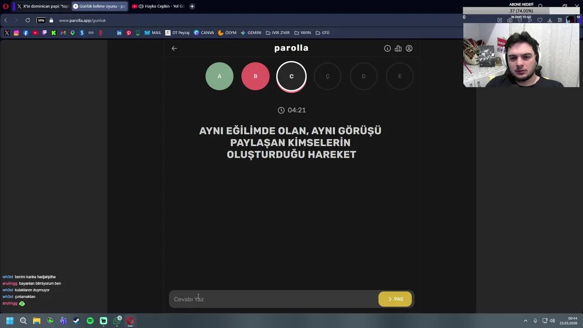Open the parolla info icon
The height and width of the screenshot is (328, 583).
(387, 48)
